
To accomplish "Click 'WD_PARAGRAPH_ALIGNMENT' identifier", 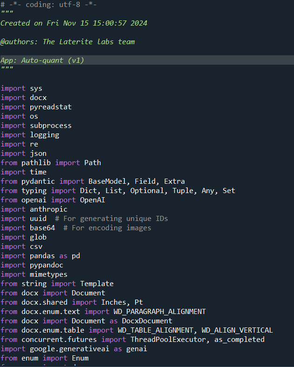I will tap(160, 312).
